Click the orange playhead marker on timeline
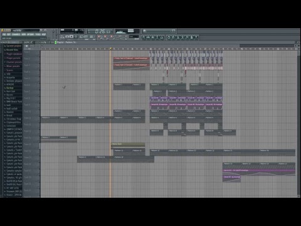This screenshot has width=301, height=226. point(110,49)
